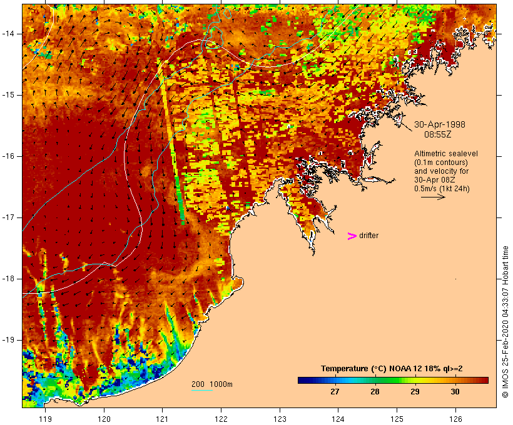Viewport: 513px width, 425px height.
Task: Click the '0.5m/s (1kt 24h)' caption
Action: (442, 189)
